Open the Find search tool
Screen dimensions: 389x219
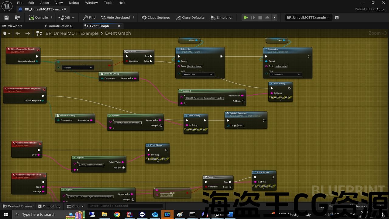pos(89,18)
